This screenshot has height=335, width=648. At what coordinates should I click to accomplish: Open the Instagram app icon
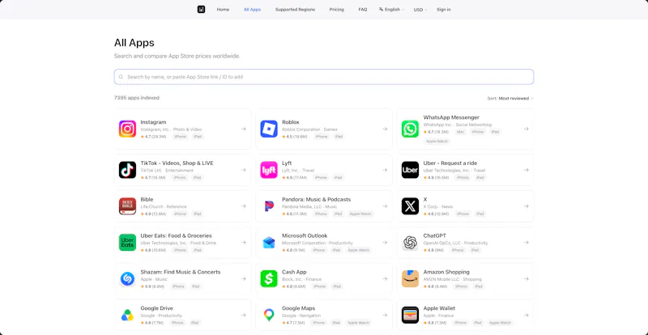[127, 129]
